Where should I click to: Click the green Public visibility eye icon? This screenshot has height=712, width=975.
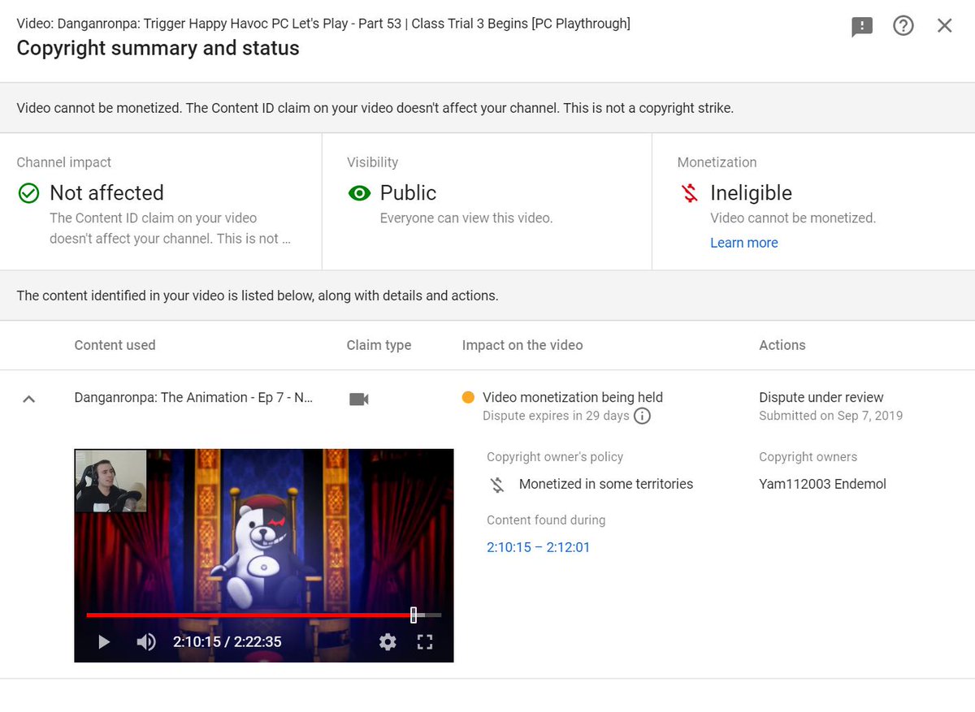pyautogui.click(x=359, y=193)
